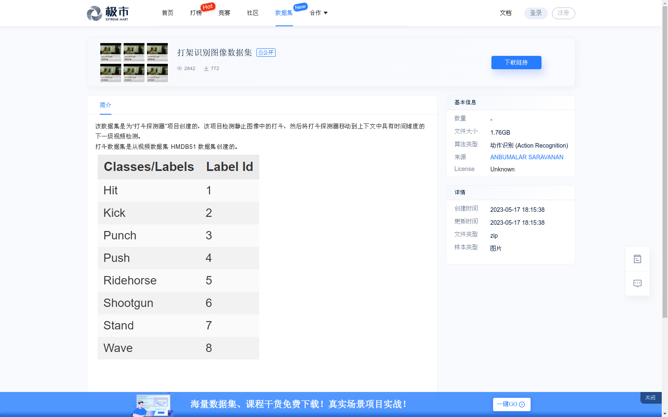Click the scrollbar down arrow
This screenshot has height=417, width=668.
click(x=665, y=414)
